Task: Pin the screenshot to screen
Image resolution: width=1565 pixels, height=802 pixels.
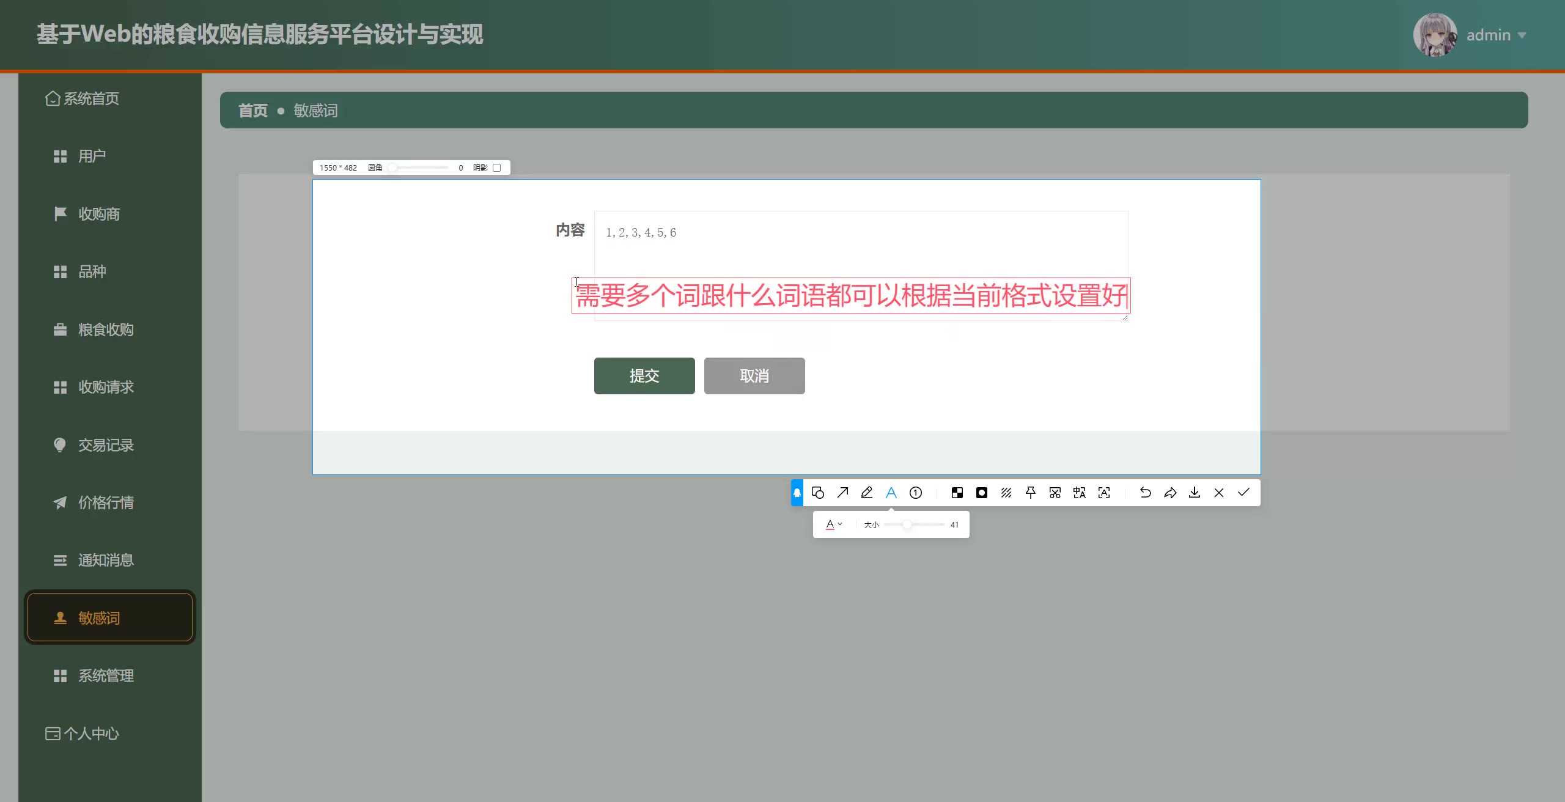Action: (x=1031, y=493)
